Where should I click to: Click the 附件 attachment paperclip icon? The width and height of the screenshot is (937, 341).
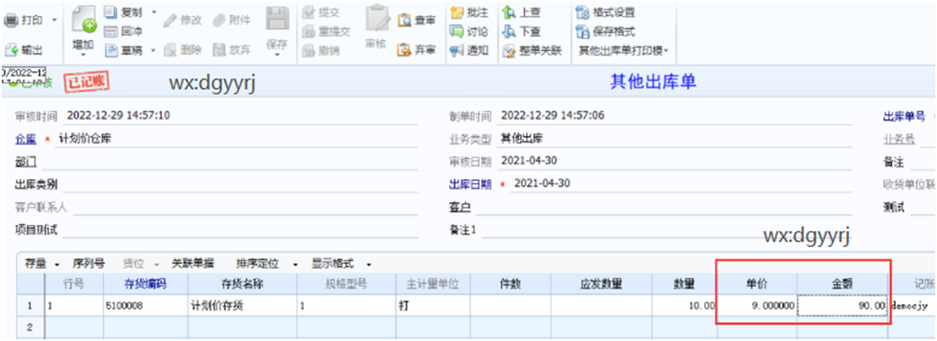click(x=219, y=21)
